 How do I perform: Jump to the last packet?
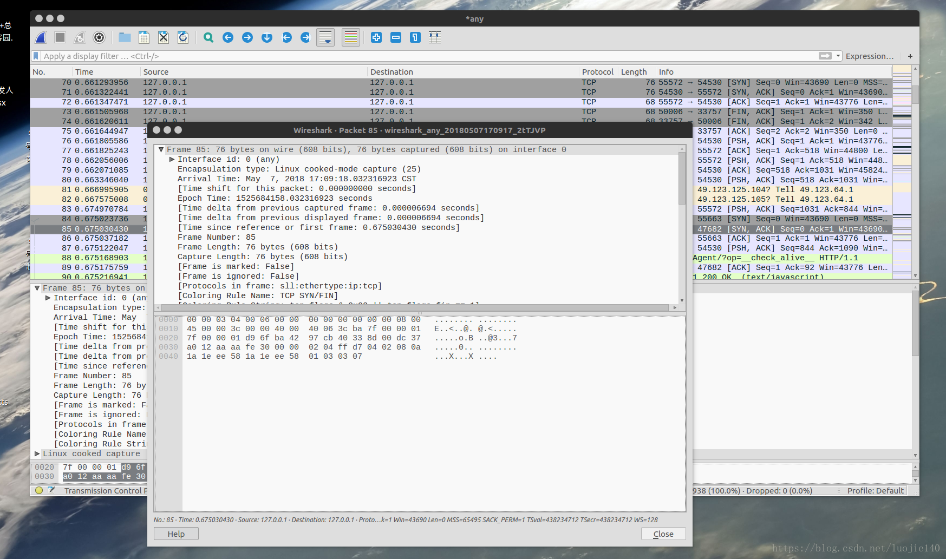306,37
